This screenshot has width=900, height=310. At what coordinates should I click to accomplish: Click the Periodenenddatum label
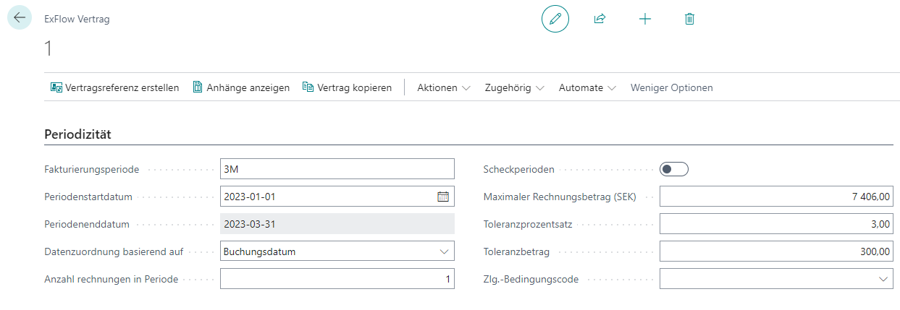pos(87,224)
